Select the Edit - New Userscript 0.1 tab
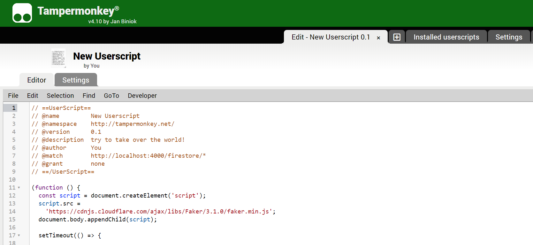 click(x=330, y=37)
